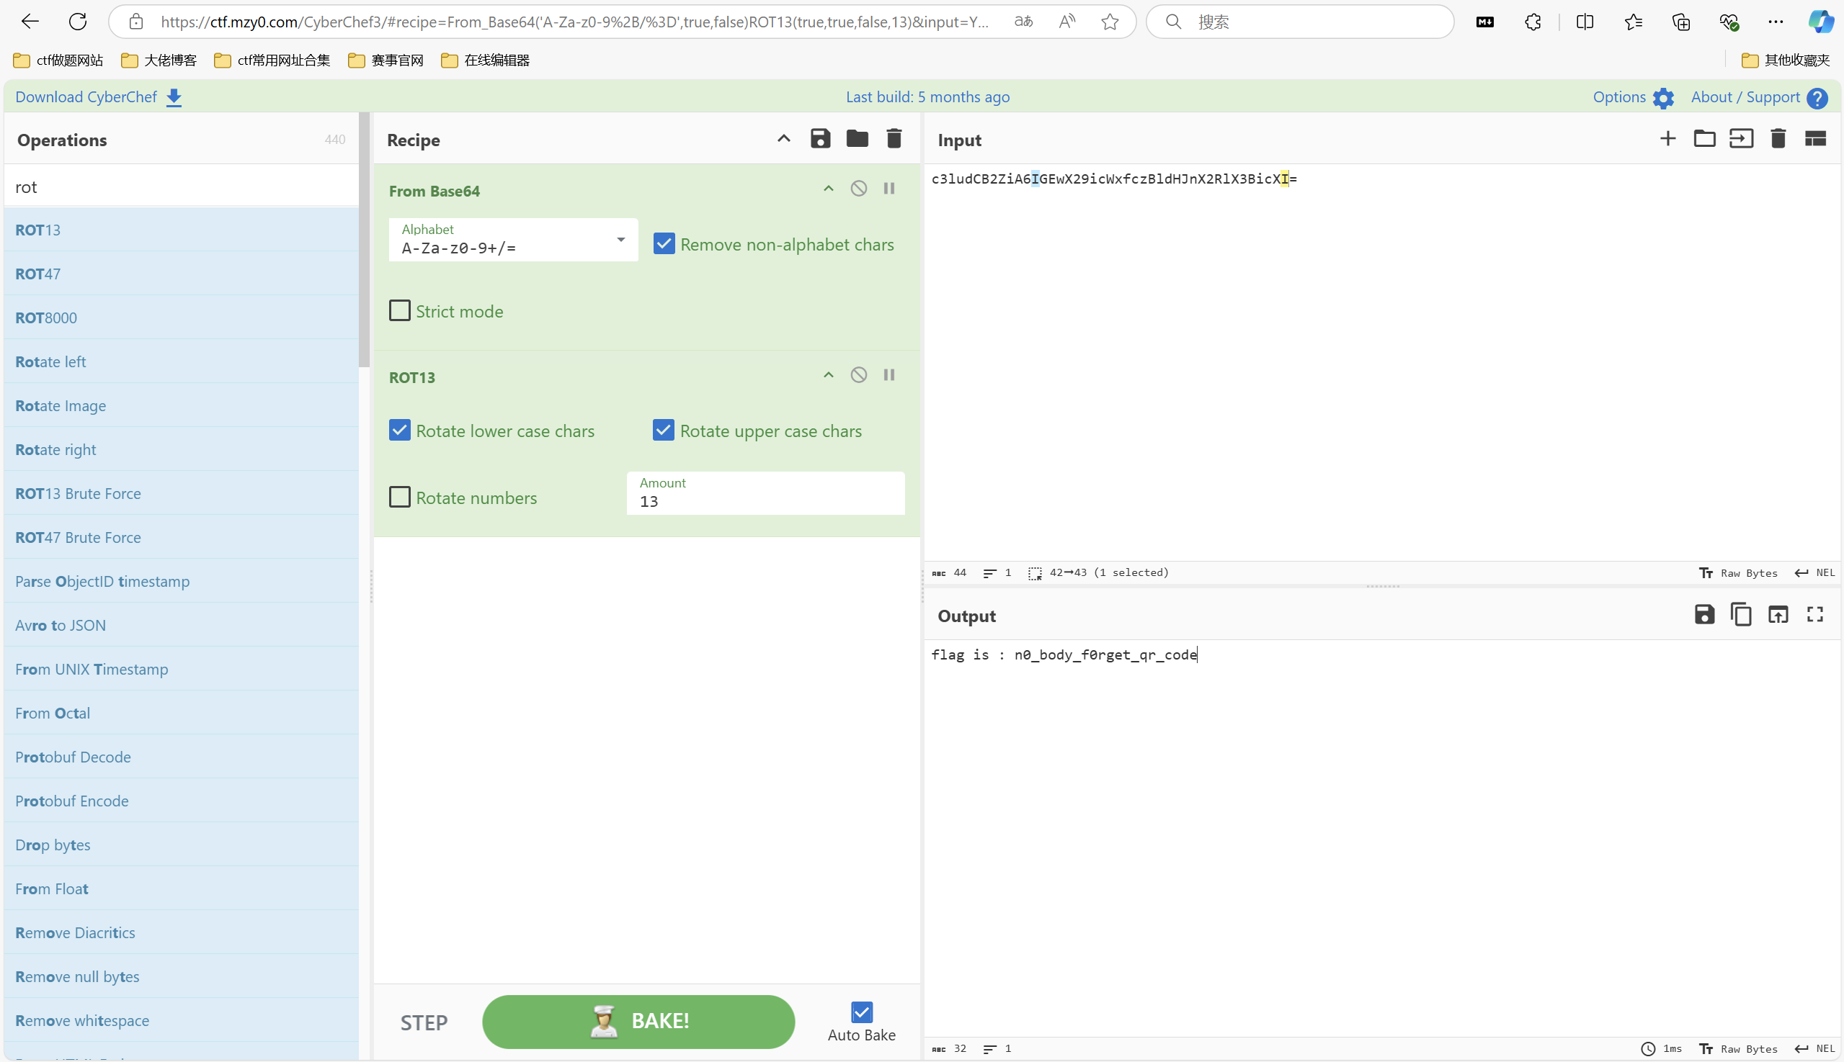The height and width of the screenshot is (1062, 1844).
Task: Select ROT13 Brute Force operation
Action: tap(181, 493)
